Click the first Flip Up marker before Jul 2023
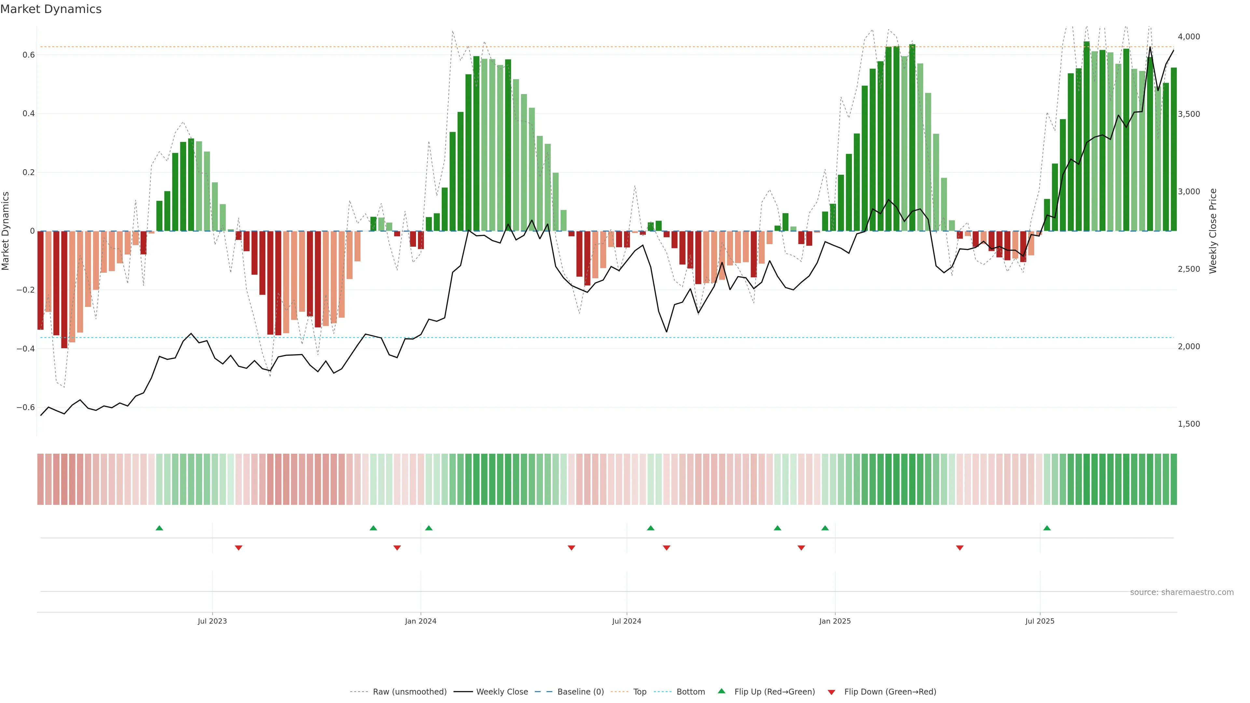This screenshot has height=703, width=1250. tap(159, 528)
